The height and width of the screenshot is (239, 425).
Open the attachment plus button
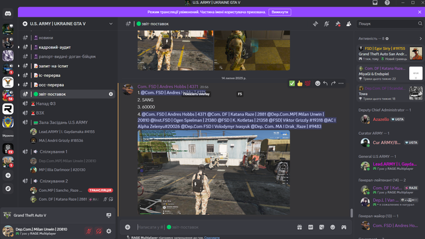pos(127,227)
